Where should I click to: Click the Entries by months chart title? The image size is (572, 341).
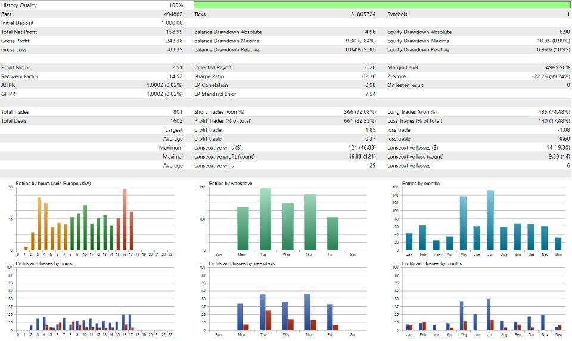(421, 183)
